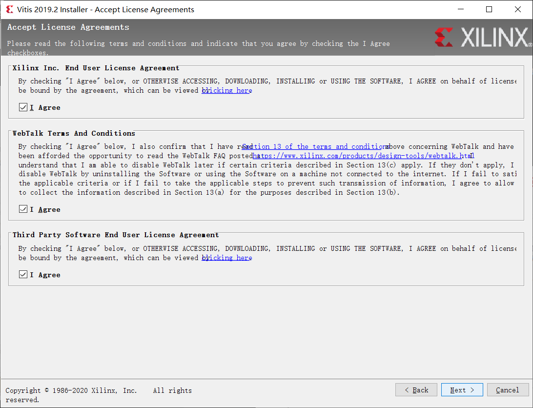Open the xilinx.com webtalk.html URL link

(x=363, y=156)
